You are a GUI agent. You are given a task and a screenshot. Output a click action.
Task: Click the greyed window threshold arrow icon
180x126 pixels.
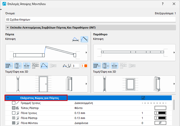(123, 66)
